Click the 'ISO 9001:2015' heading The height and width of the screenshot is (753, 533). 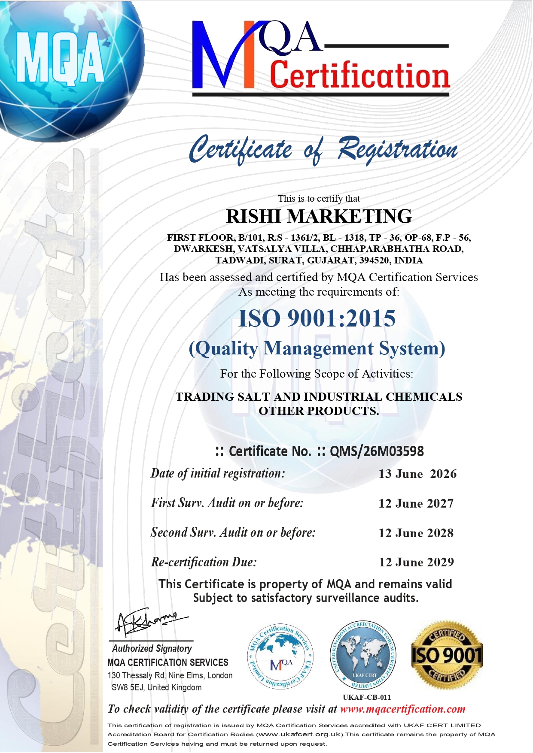coord(317,318)
